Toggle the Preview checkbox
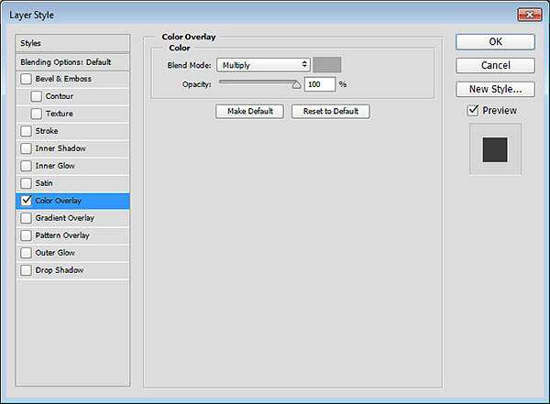 (473, 111)
